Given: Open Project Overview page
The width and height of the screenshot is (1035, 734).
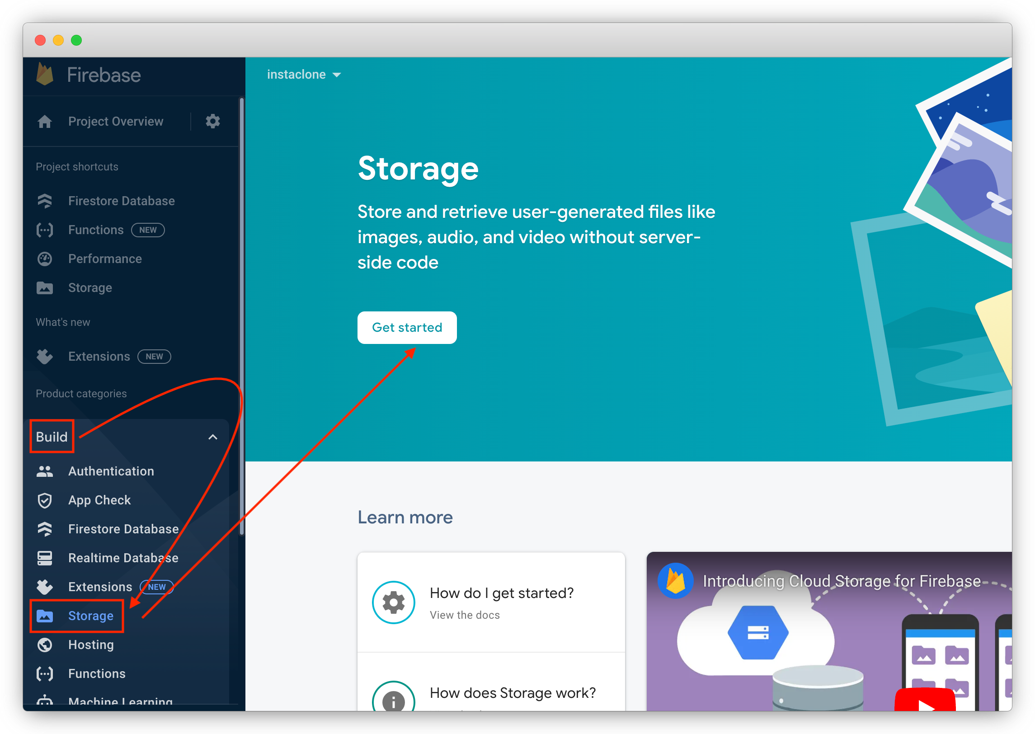Looking at the screenshot, I should point(116,122).
